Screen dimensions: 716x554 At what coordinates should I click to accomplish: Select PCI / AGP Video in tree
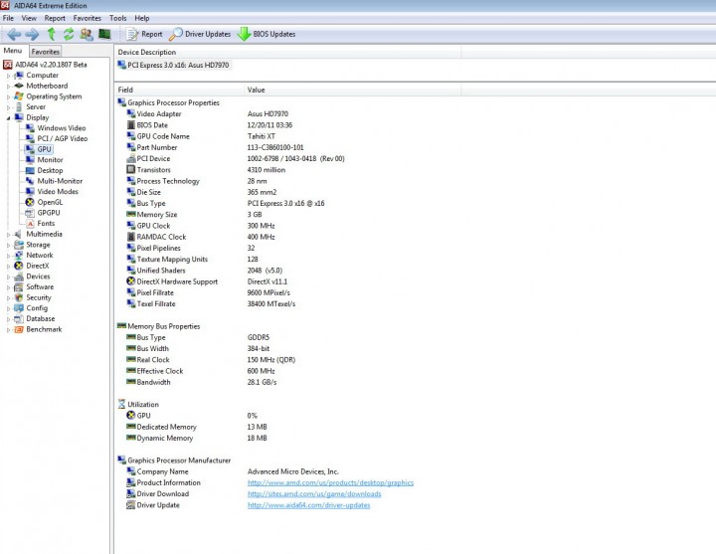[x=62, y=138]
